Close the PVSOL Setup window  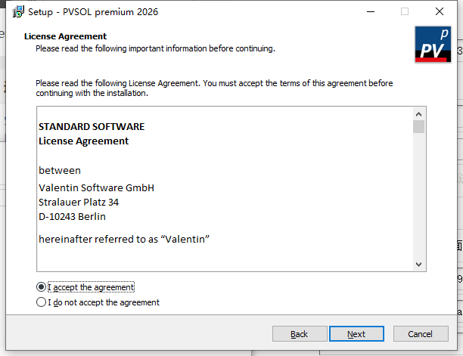click(x=439, y=12)
